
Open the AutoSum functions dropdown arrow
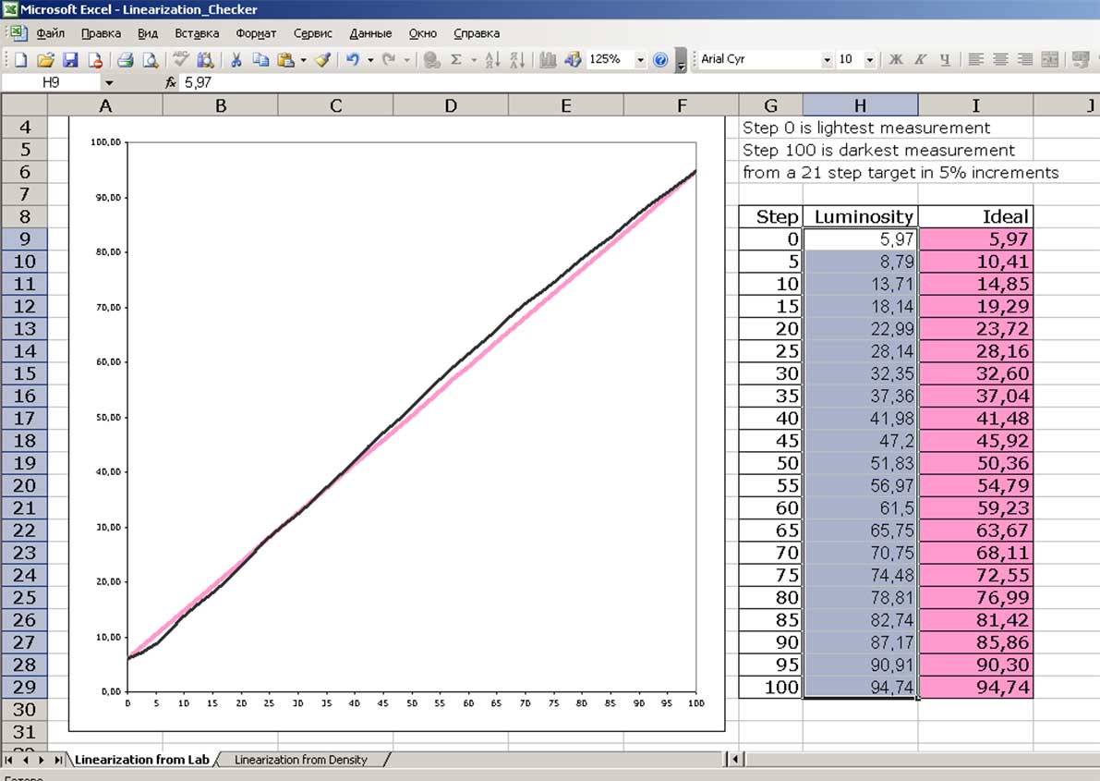tap(474, 60)
